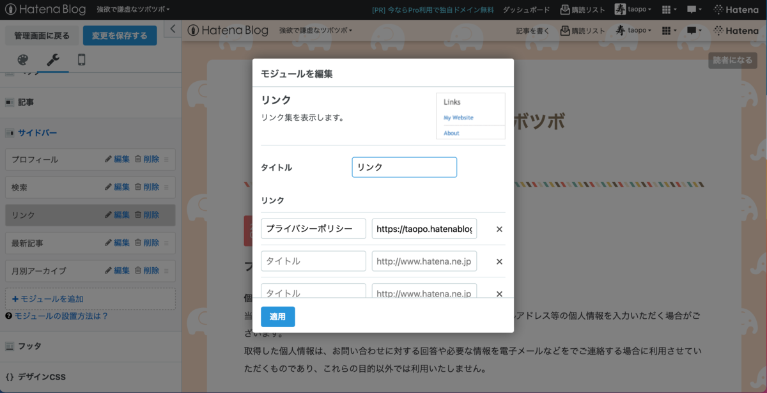The image size is (767, 393).
Task: Remove プライバシーポリシー link row with × icon
Action: [x=499, y=228]
